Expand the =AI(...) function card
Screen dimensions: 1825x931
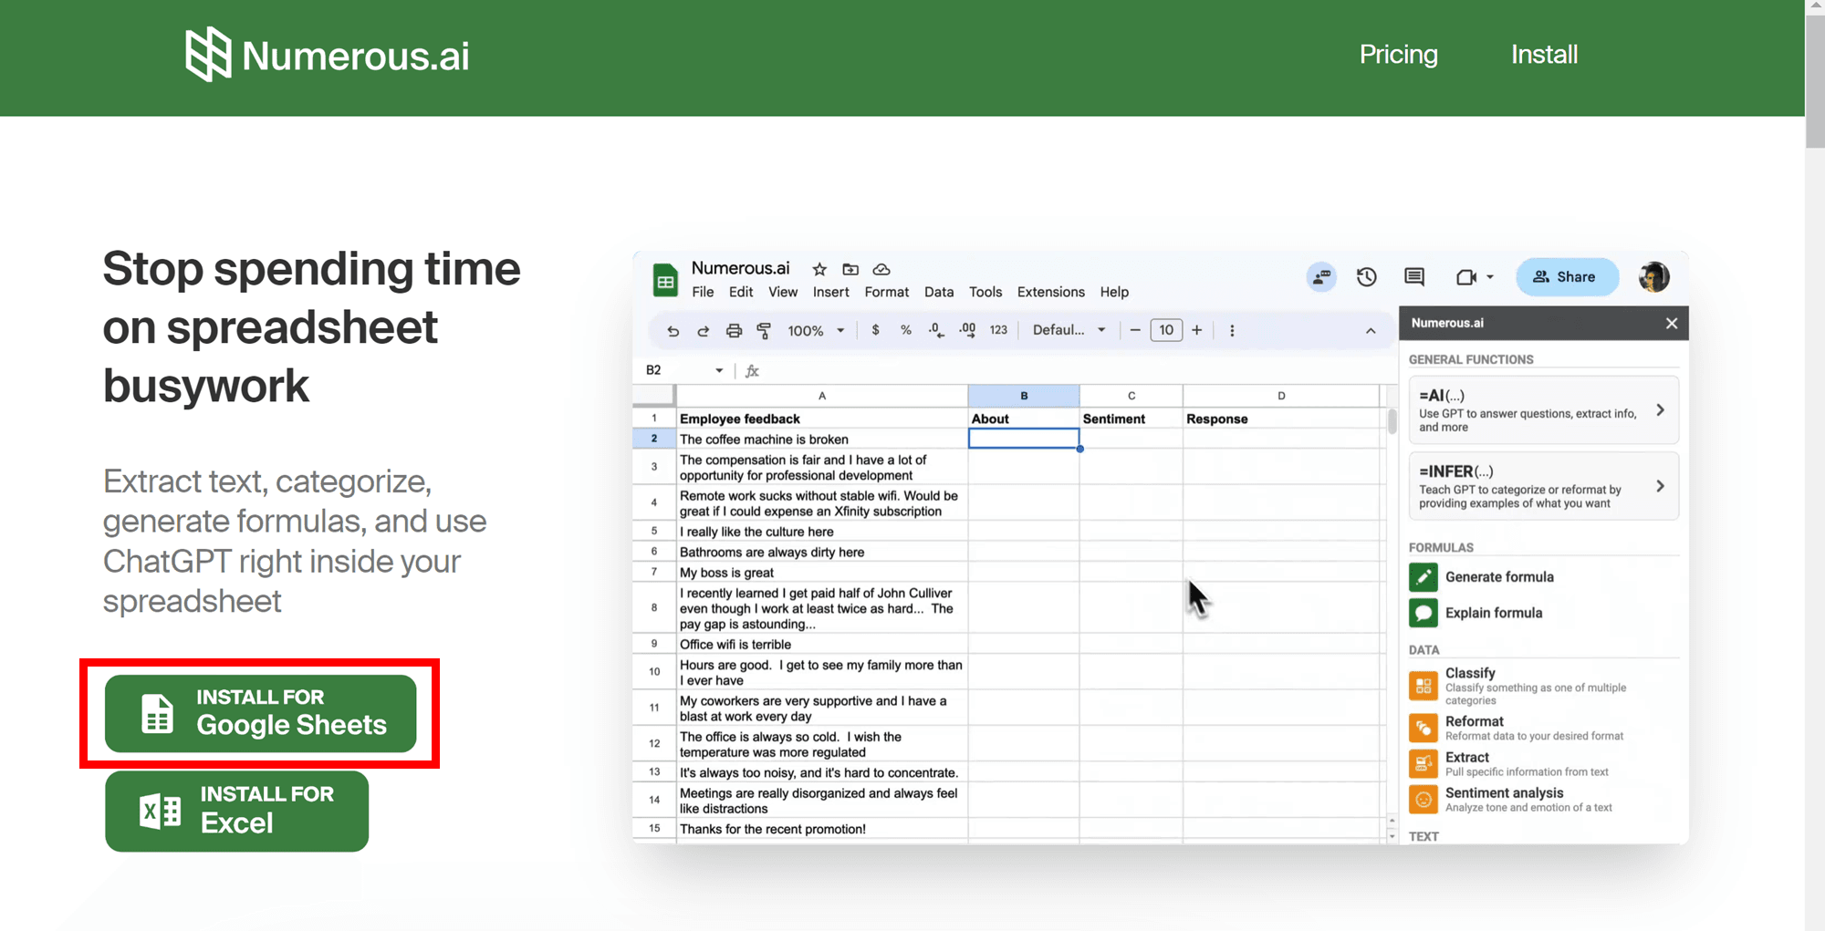[1543, 410]
